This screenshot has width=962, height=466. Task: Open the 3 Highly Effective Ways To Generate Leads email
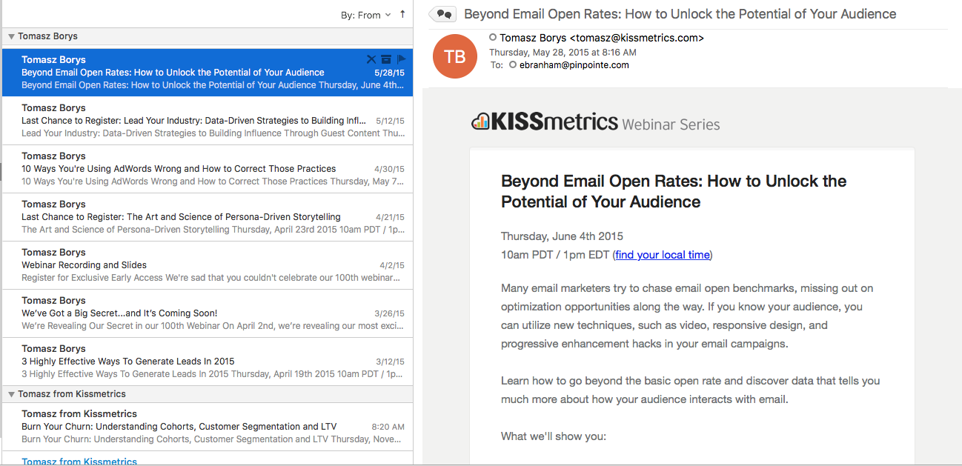[x=208, y=362]
